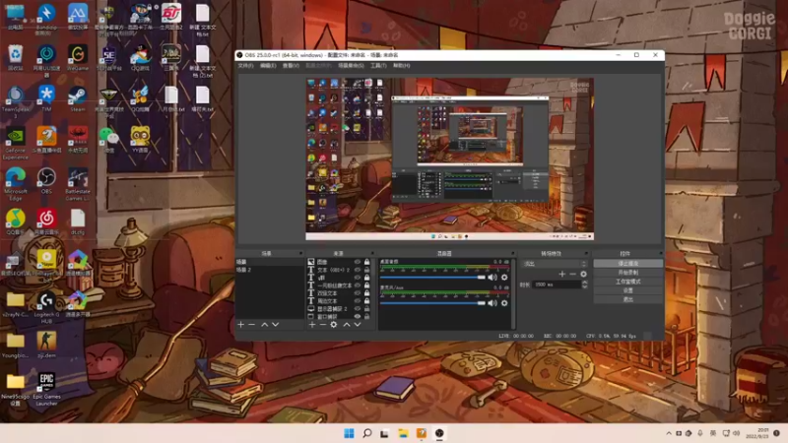Click the 停止推流 button

[627, 263]
